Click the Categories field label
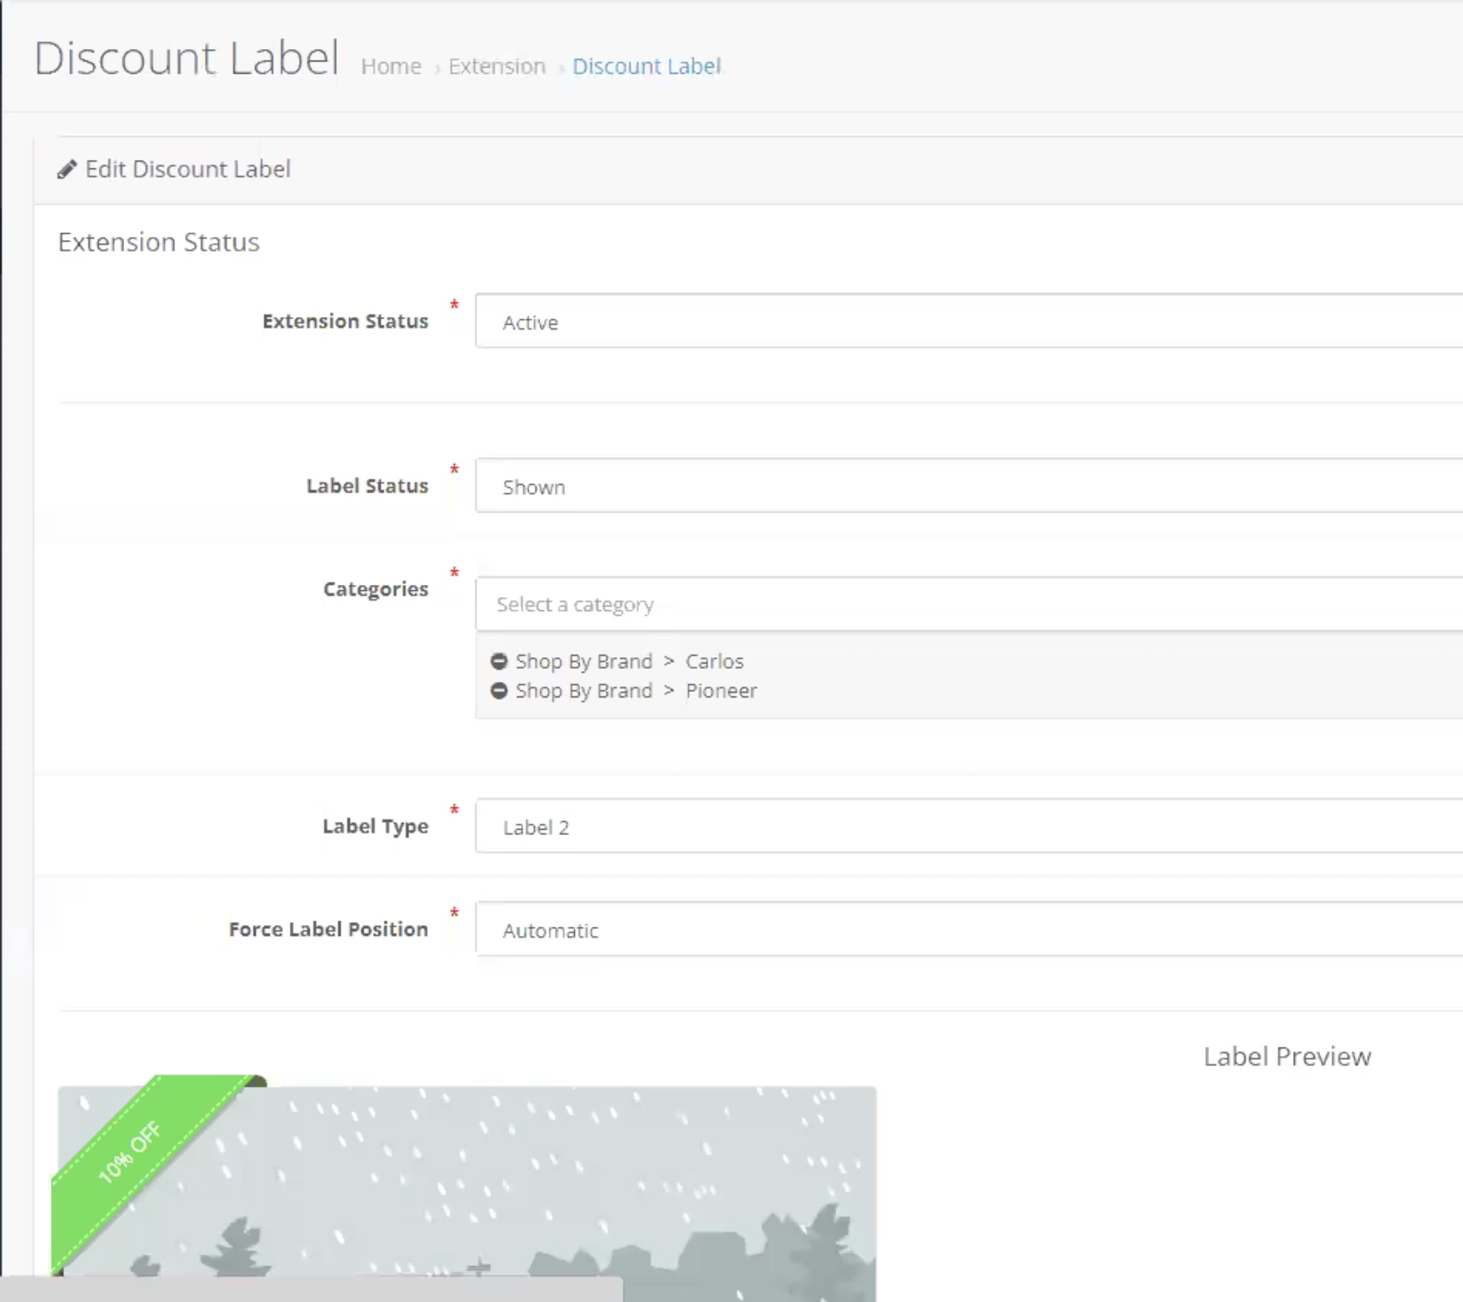The image size is (1463, 1302). (x=376, y=590)
